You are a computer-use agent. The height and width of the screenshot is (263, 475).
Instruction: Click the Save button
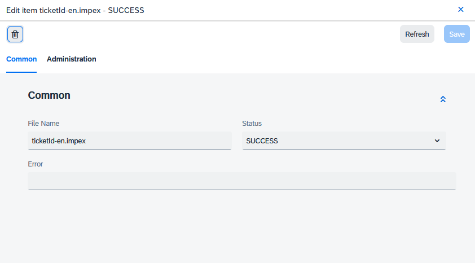[x=456, y=34]
